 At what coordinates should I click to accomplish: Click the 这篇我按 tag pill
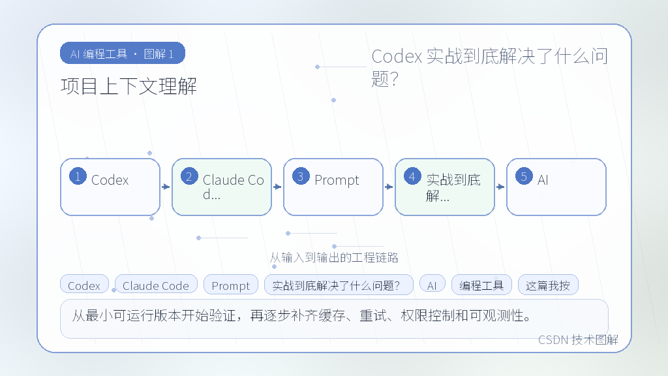548,285
